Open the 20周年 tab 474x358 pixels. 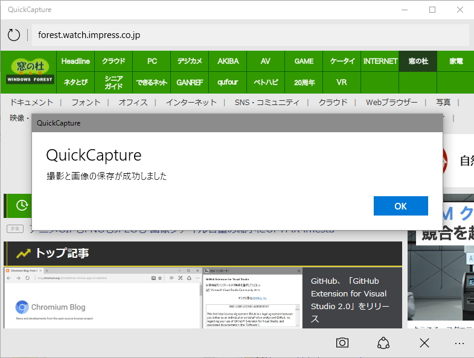pyautogui.click(x=304, y=82)
